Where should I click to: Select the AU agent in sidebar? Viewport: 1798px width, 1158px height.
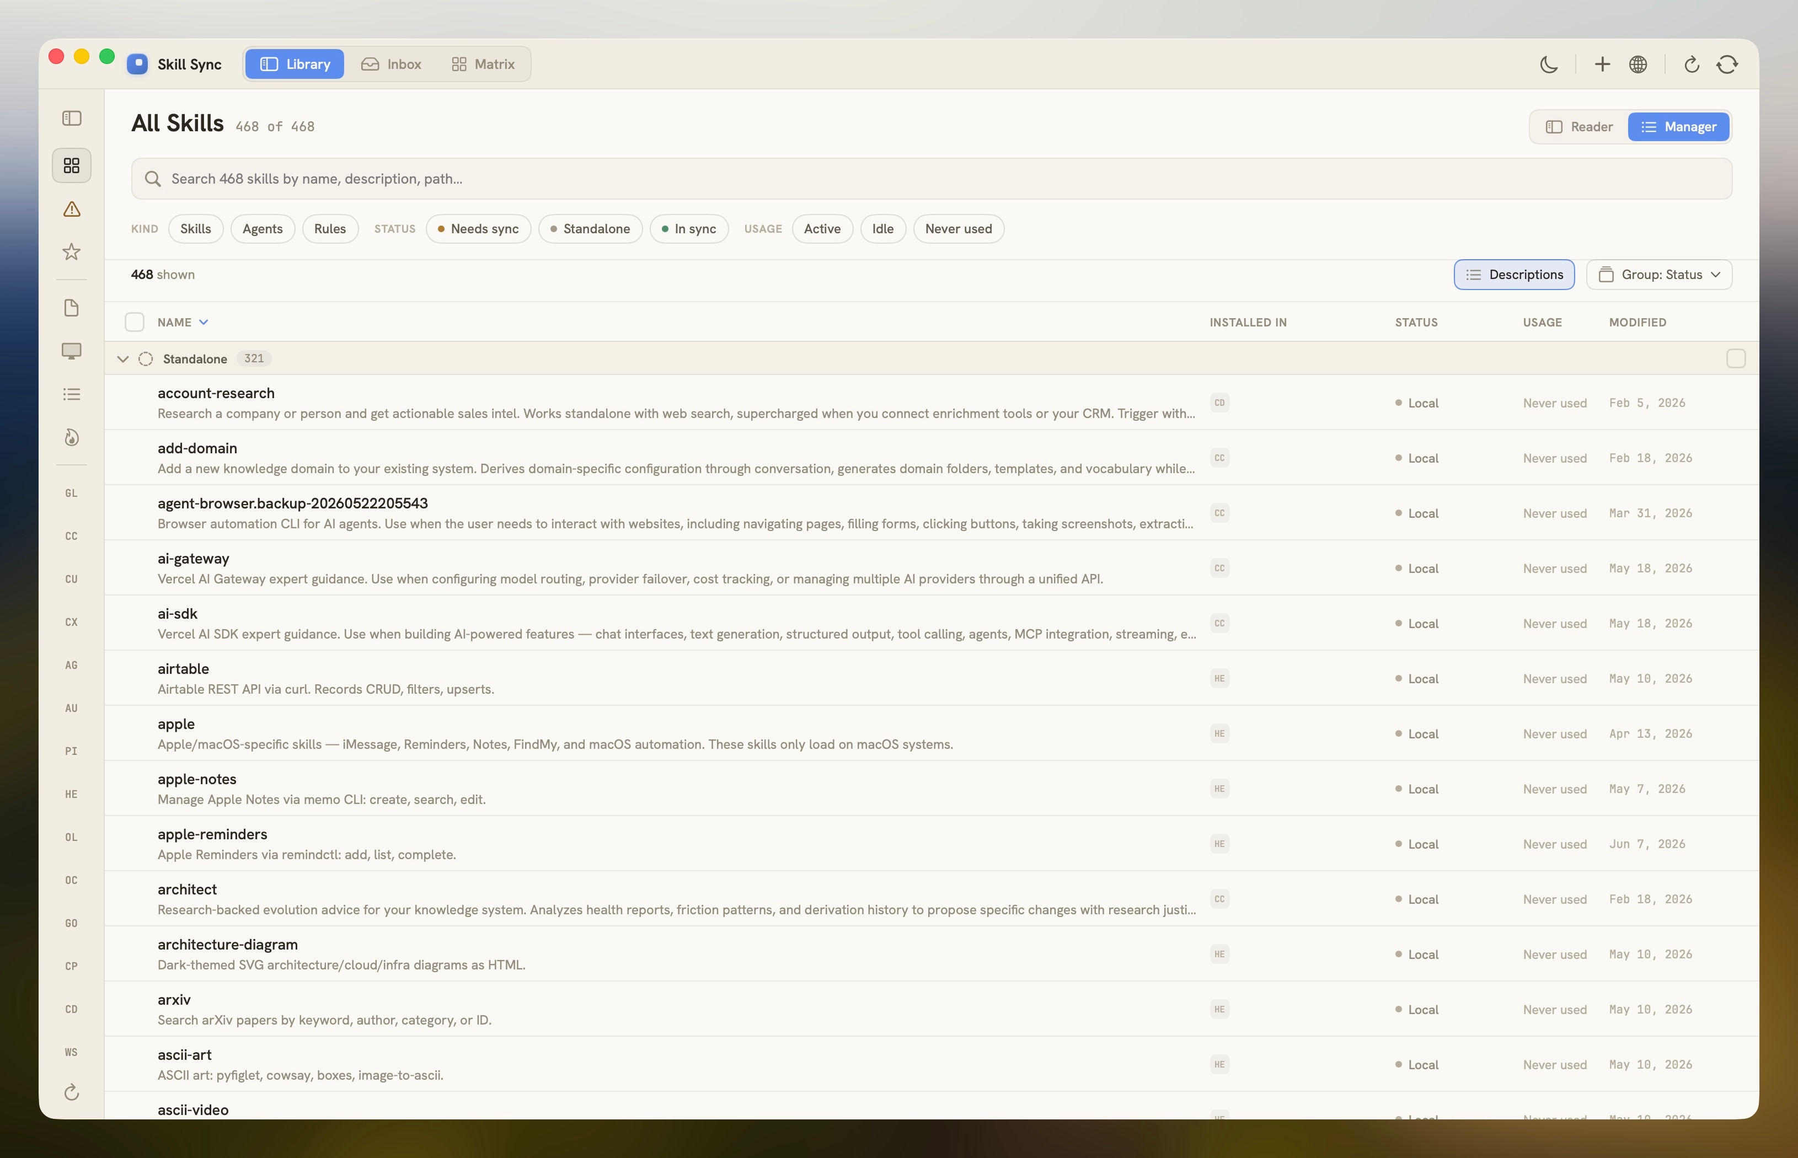pyautogui.click(x=72, y=709)
